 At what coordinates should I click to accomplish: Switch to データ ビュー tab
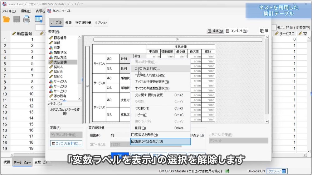pyautogui.click(x=22, y=163)
